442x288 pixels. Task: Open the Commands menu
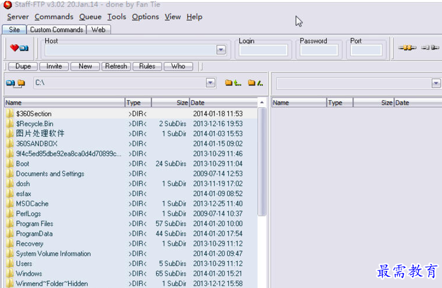54,17
